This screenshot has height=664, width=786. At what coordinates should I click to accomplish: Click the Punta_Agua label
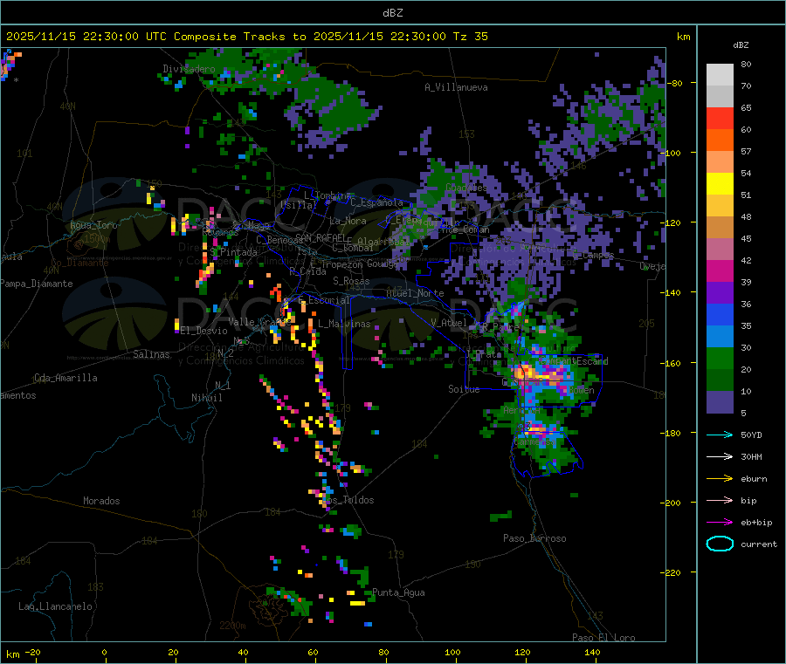[398, 592]
